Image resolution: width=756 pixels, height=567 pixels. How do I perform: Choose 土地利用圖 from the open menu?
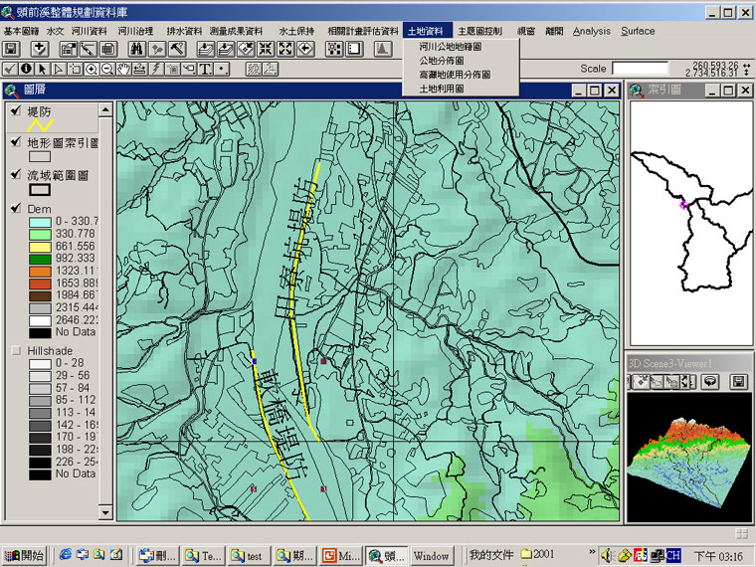pos(442,88)
